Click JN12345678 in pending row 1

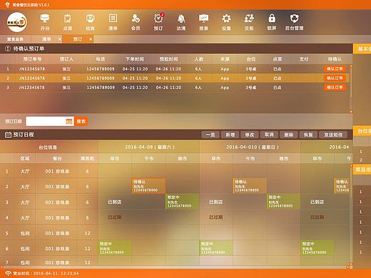pos(32,69)
